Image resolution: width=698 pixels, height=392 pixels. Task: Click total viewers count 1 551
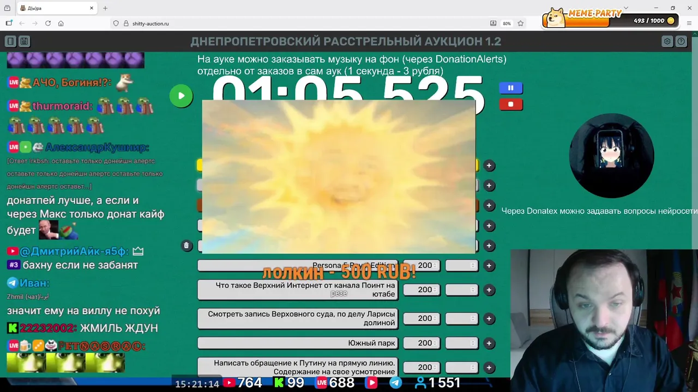(438, 383)
